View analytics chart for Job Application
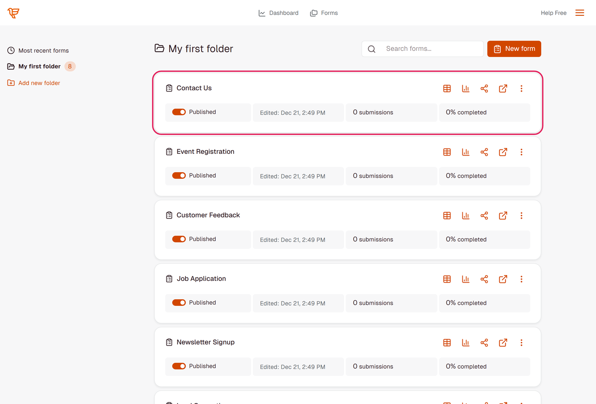Screen dimensions: 596x404 click(x=465, y=279)
